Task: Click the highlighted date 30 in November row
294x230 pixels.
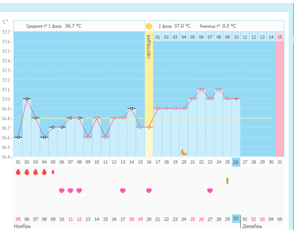Action: pos(236,219)
